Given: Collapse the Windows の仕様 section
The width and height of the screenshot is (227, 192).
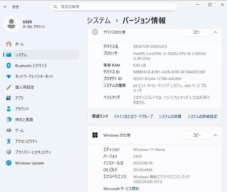Looking at the screenshot, I should pyautogui.click(x=216, y=135).
